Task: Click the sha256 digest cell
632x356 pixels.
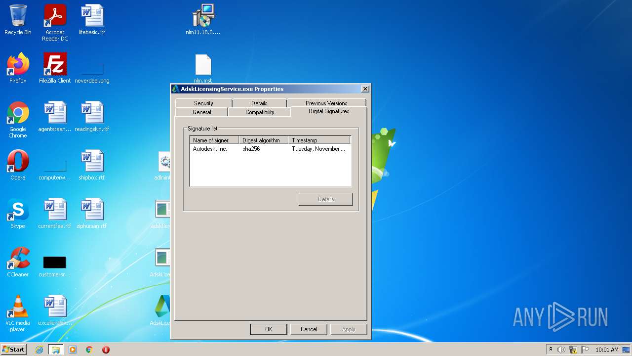Action: [x=251, y=149]
